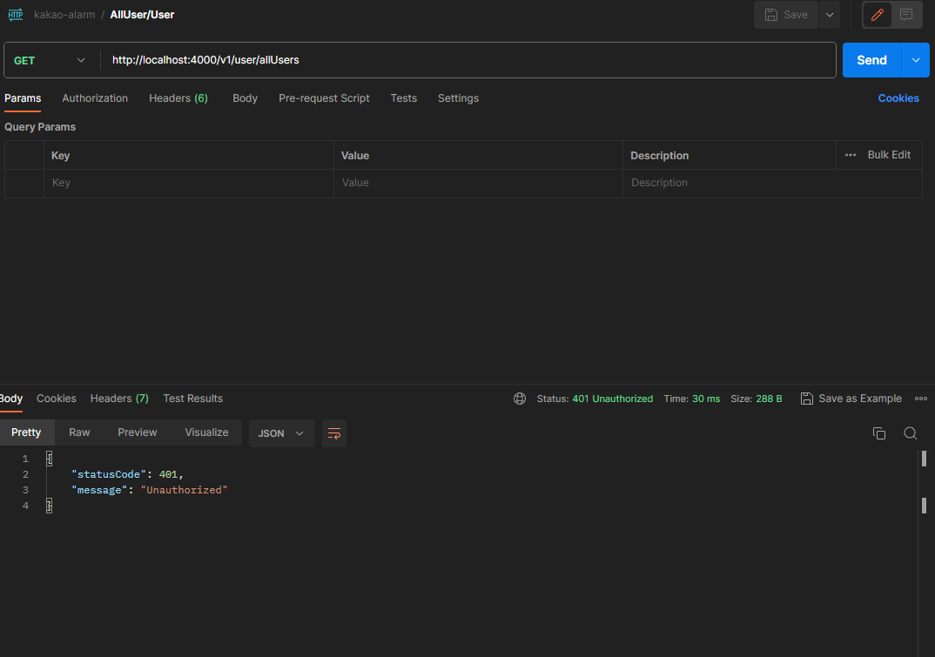Click the "statusCode" key in the response
Image resolution: width=935 pixels, height=657 pixels.
click(109, 474)
